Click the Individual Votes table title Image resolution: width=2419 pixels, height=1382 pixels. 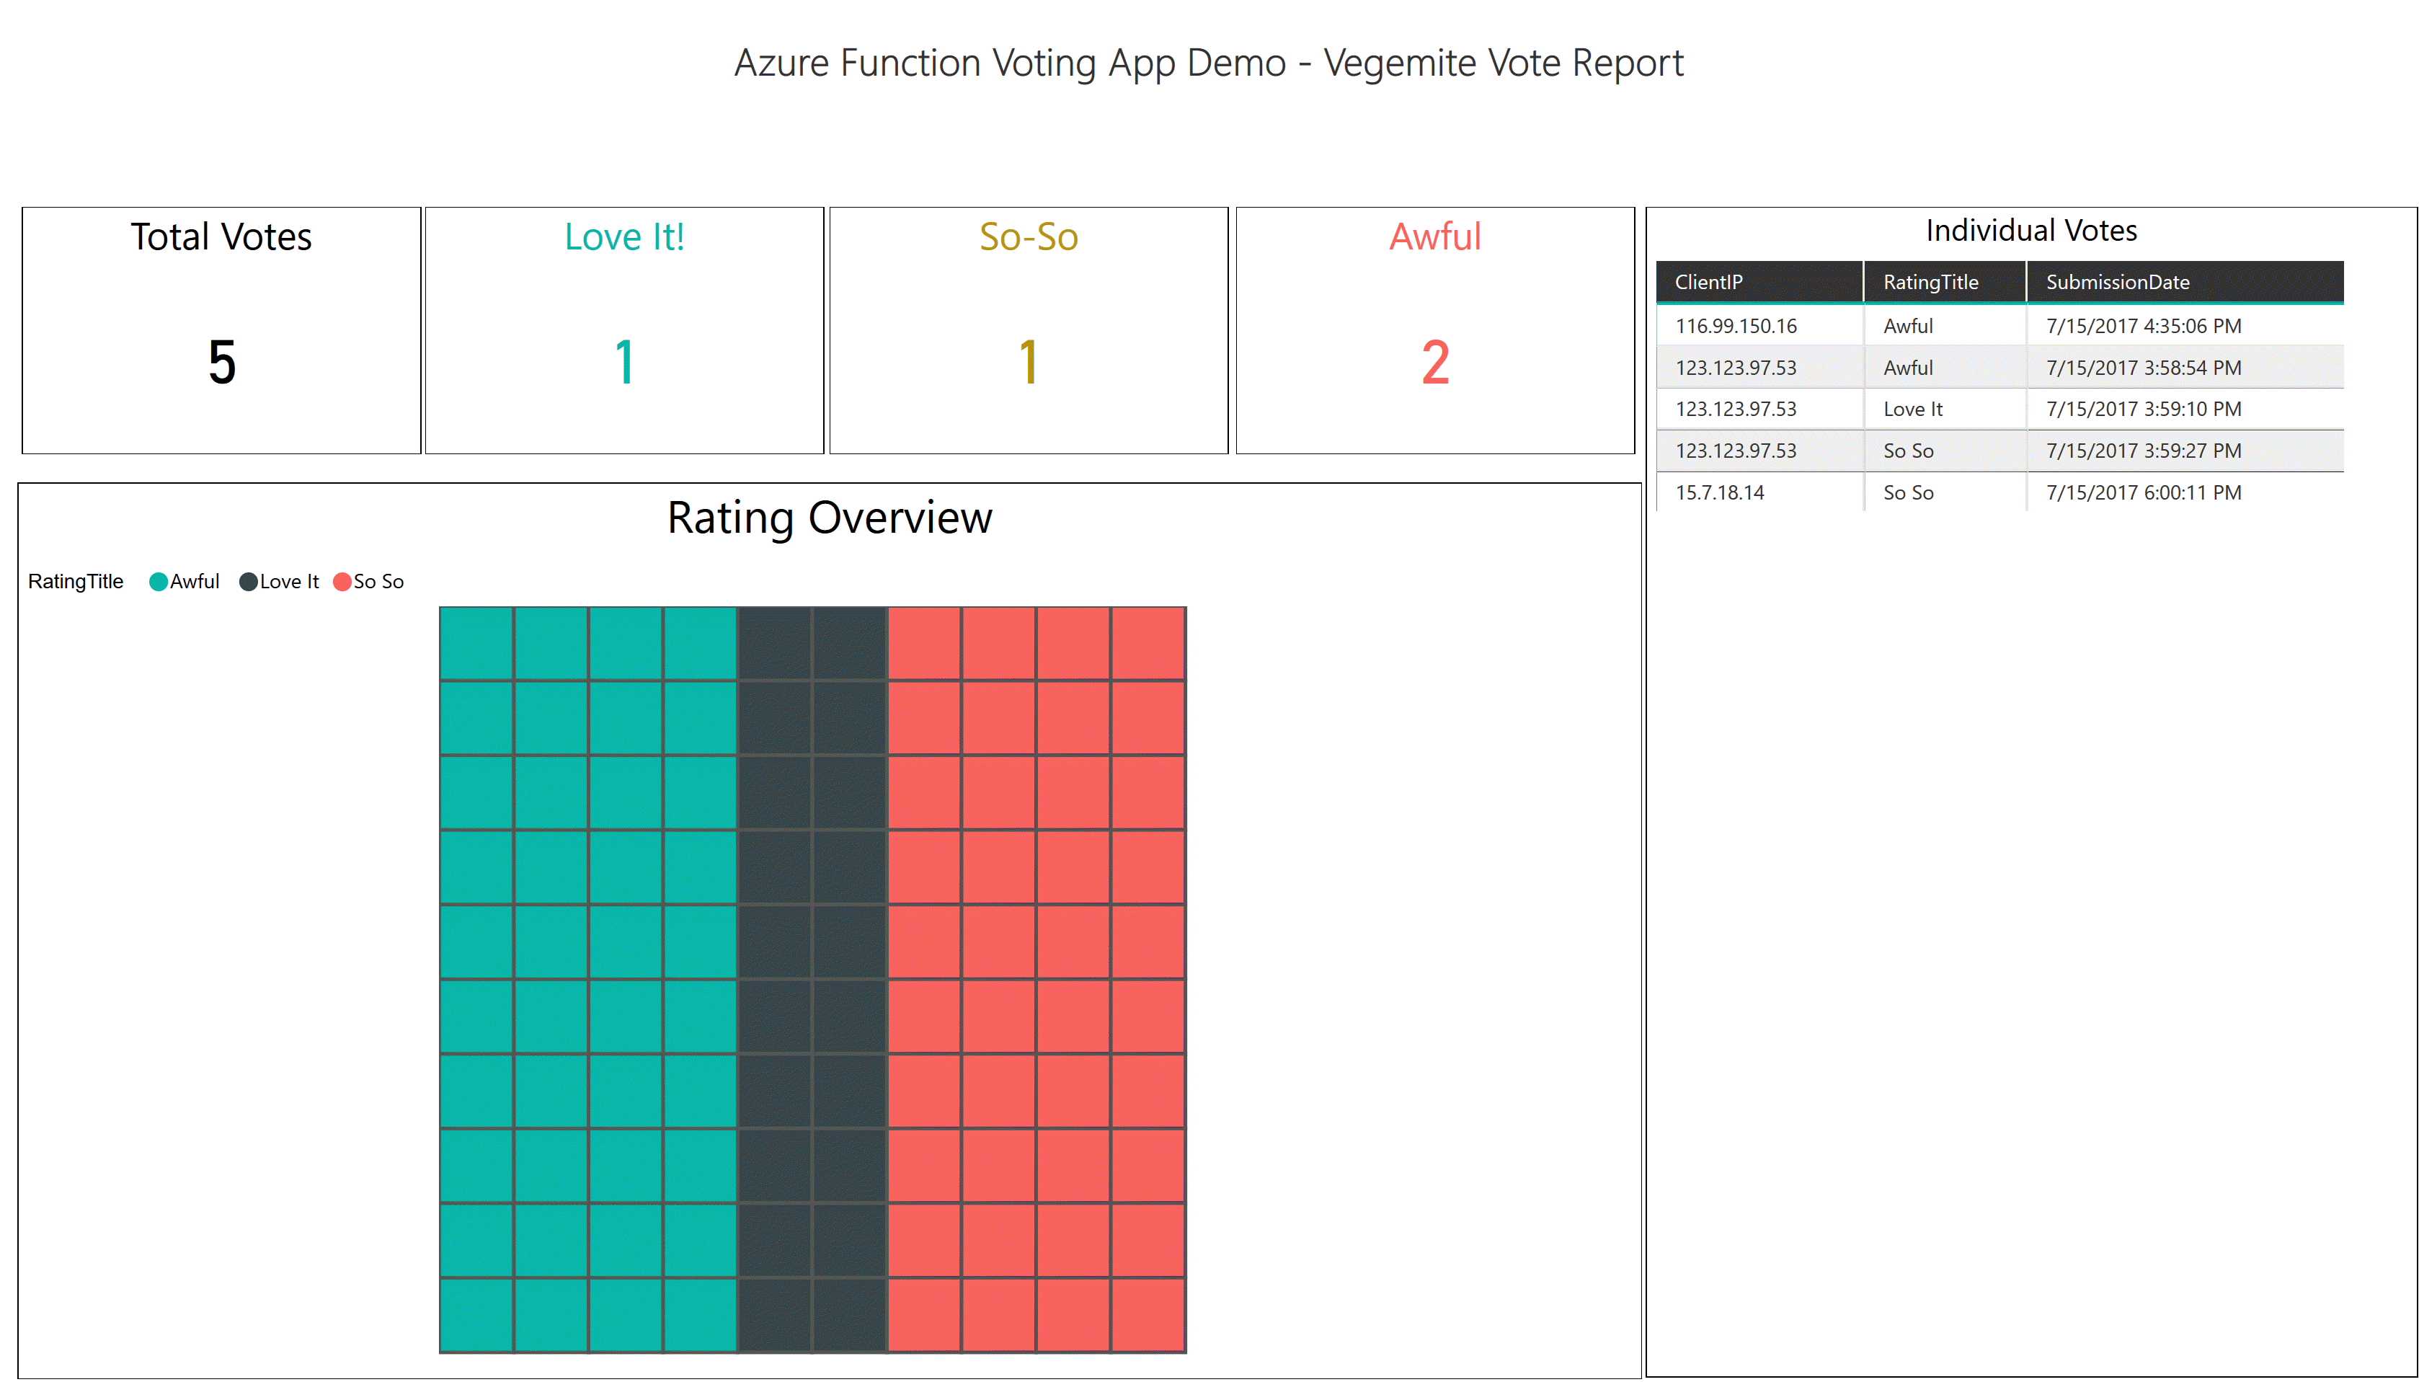2030,231
